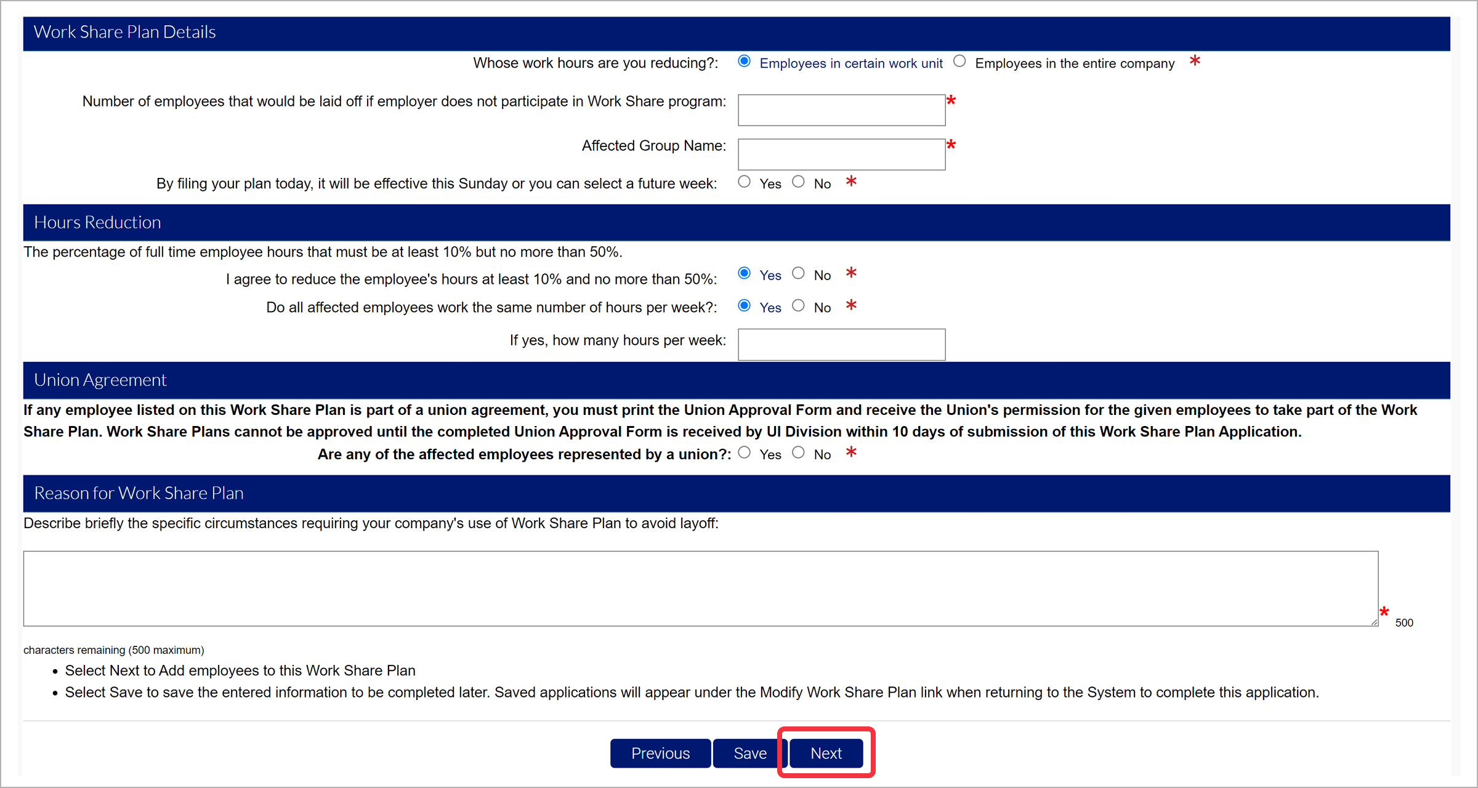
Task: Click the textarea resize handle corner
Action: pos(1374,622)
